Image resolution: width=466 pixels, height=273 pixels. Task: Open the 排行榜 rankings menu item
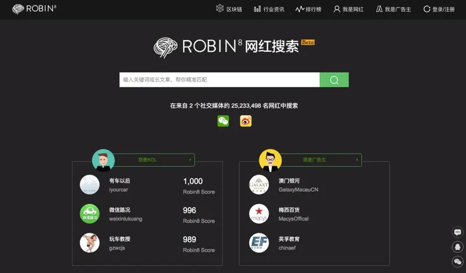click(x=309, y=9)
